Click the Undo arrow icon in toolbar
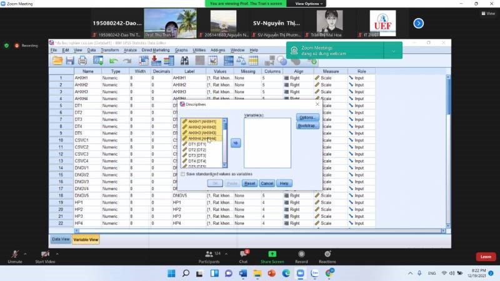Image resolution: width=500 pixels, height=281 pixels. 114,61
